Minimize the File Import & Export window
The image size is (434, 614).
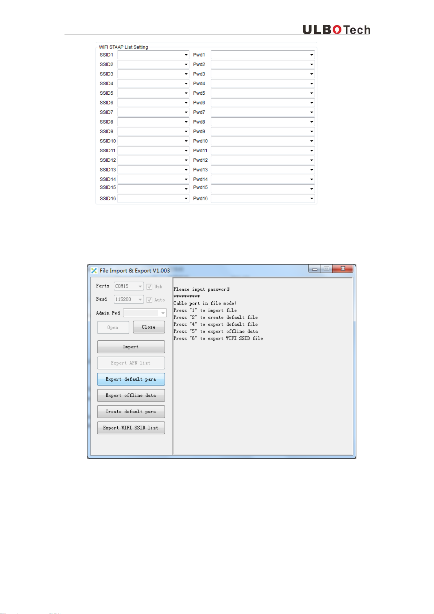[x=314, y=269]
